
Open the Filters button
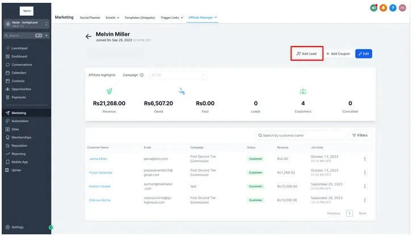click(x=360, y=136)
